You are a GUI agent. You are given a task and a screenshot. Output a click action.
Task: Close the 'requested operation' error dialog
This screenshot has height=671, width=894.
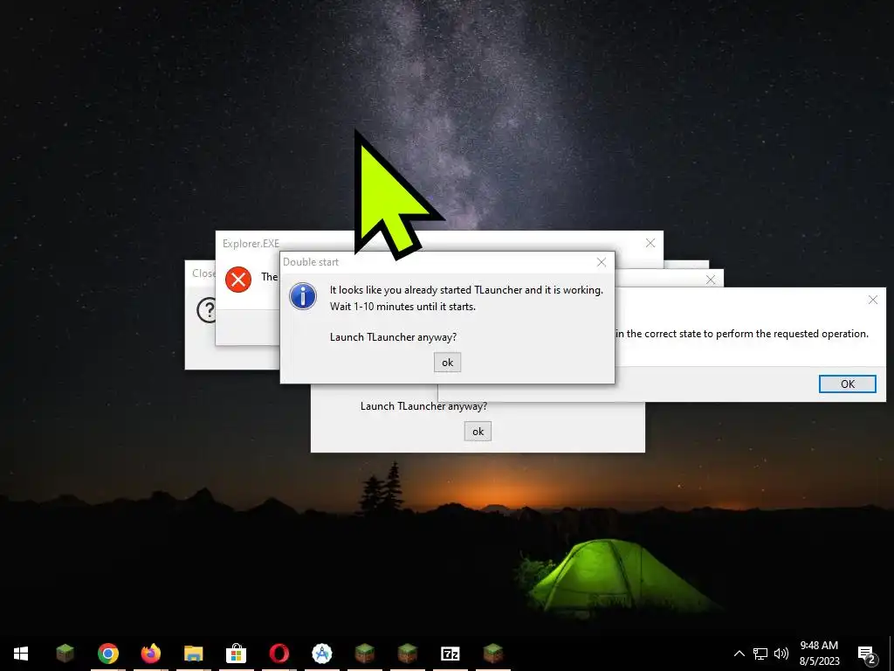[x=872, y=300]
